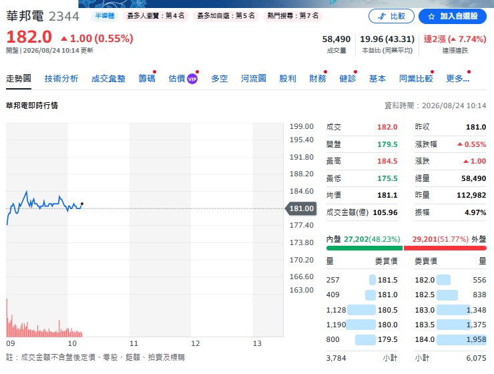Switch to the 基本 tab
This screenshot has height=374, width=494.
pos(377,78)
